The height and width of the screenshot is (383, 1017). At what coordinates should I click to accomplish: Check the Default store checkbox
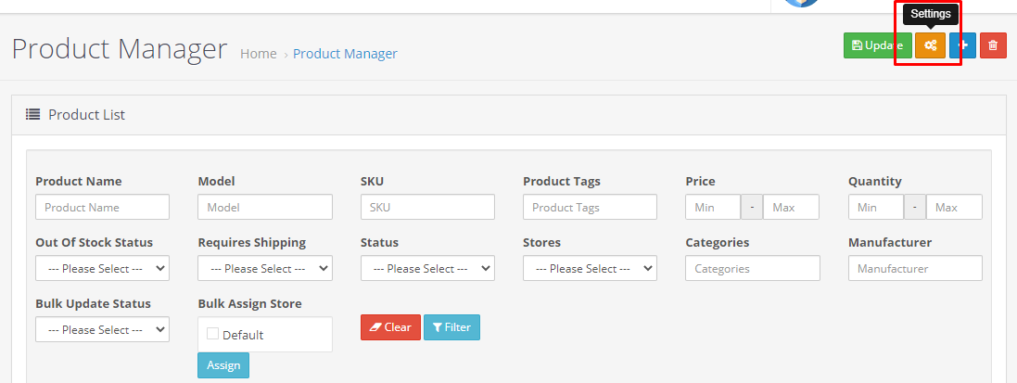212,334
